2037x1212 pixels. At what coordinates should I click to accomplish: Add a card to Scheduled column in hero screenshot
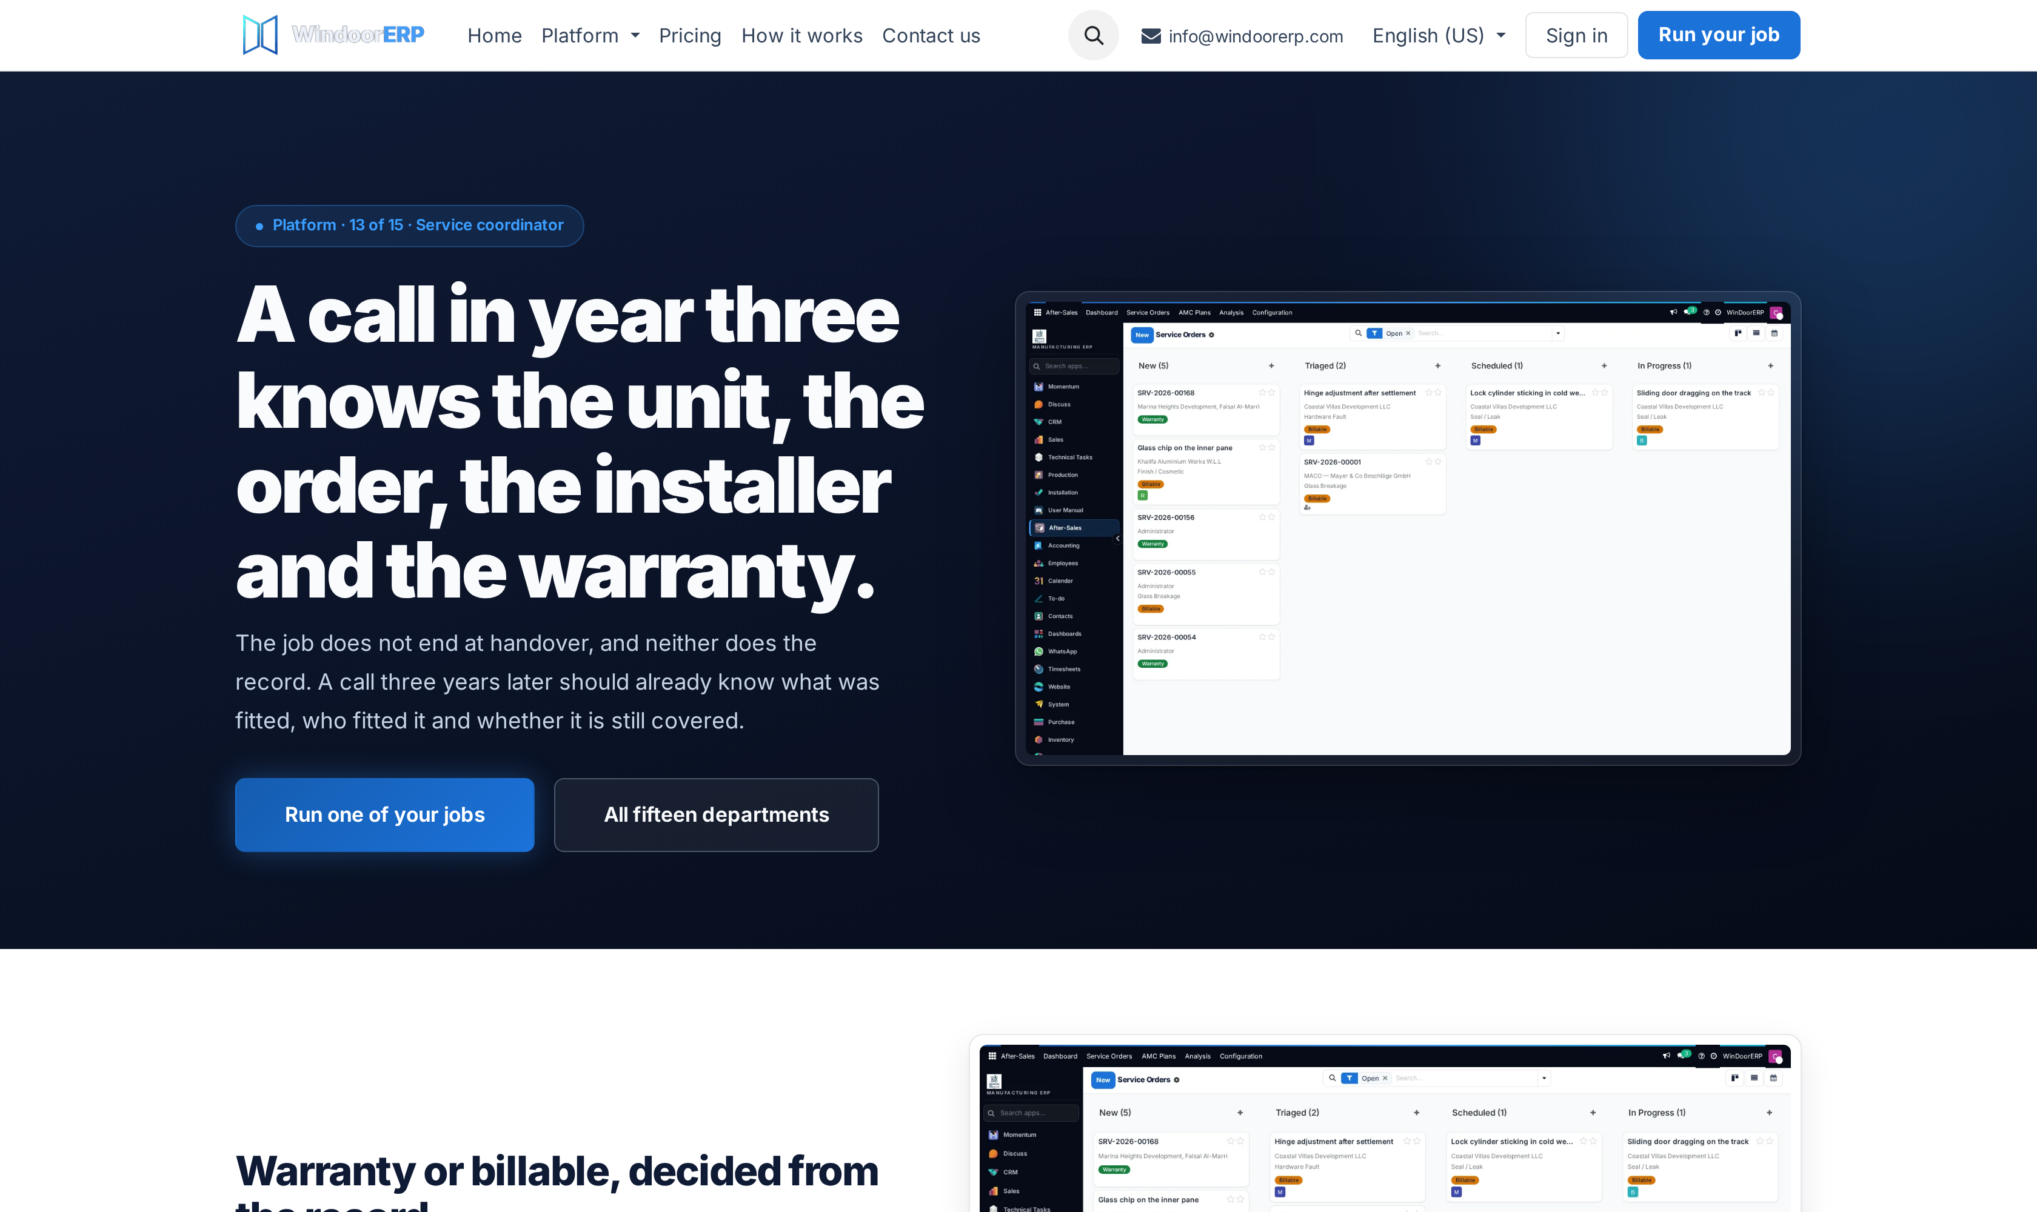click(x=1604, y=366)
